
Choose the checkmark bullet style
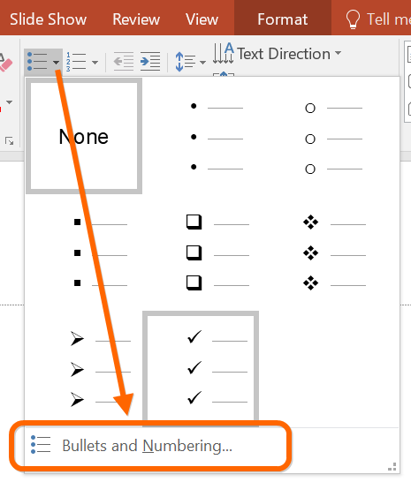coord(201,368)
